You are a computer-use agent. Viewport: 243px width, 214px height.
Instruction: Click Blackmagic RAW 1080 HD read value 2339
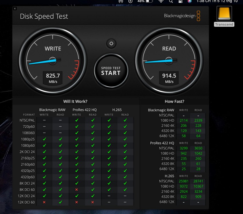(198, 120)
